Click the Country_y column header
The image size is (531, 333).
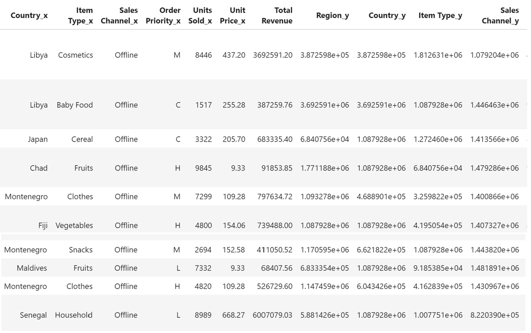pos(387,15)
